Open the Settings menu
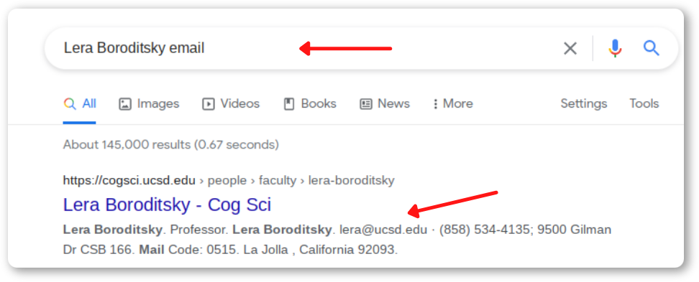699x282 pixels. coord(583,103)
